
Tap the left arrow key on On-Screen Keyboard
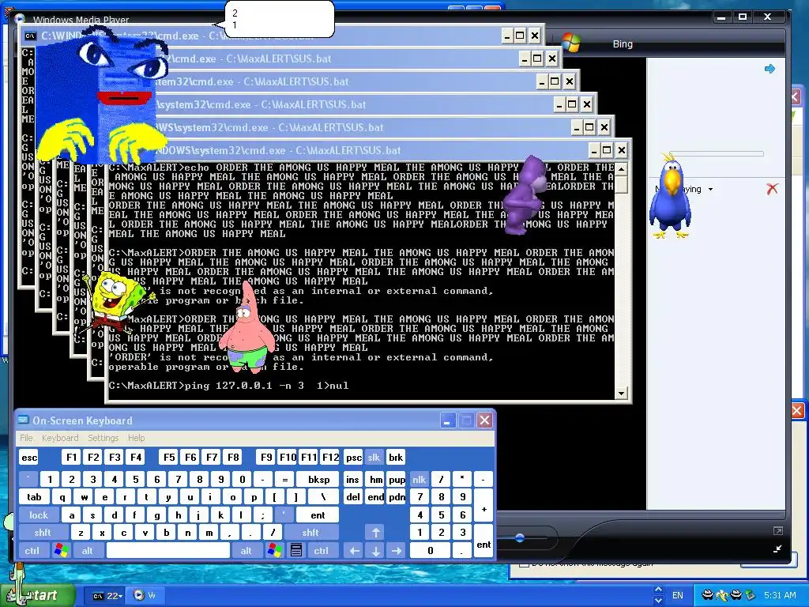pyautogui.click(x=355, y=550)
